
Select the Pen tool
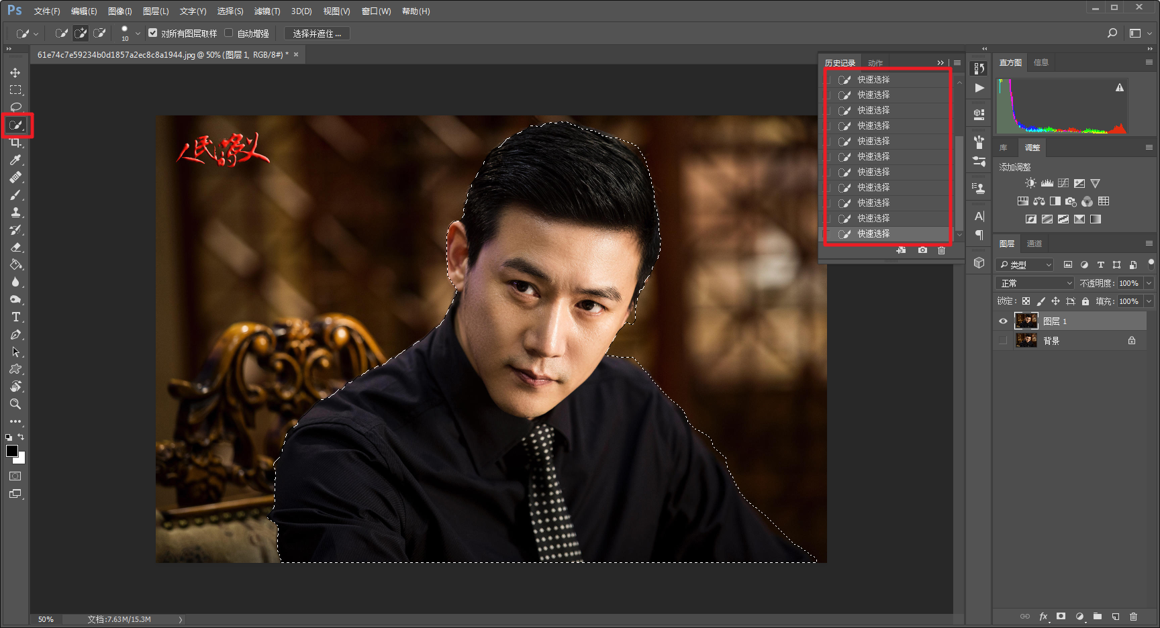(15, 334)
